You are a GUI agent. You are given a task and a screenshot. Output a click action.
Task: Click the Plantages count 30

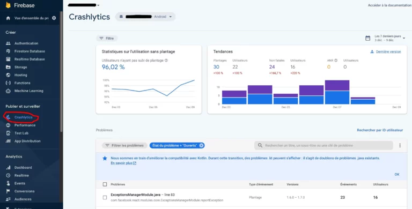[x=216, y=67]
